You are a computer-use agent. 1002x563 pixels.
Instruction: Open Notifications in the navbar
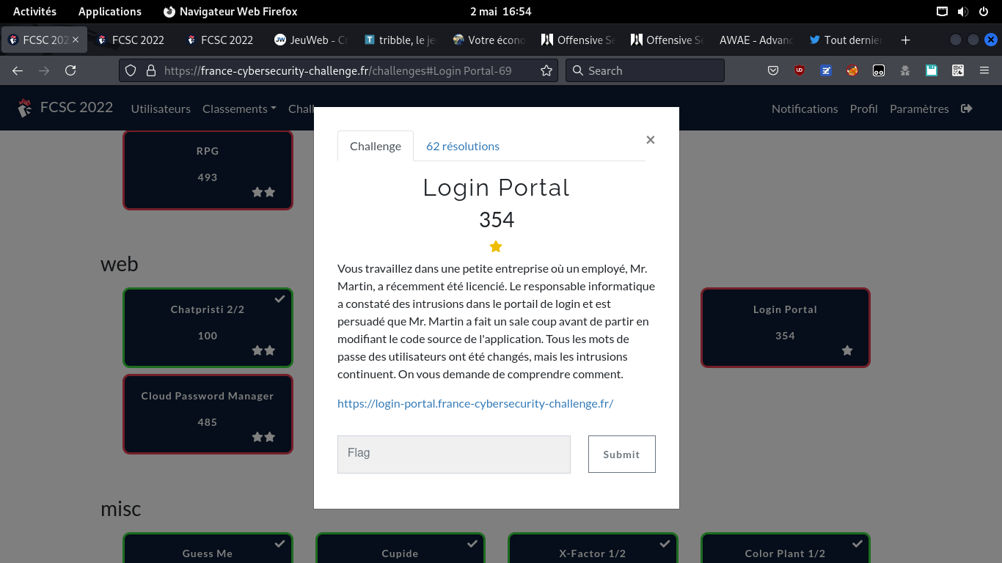pos(805,108)
